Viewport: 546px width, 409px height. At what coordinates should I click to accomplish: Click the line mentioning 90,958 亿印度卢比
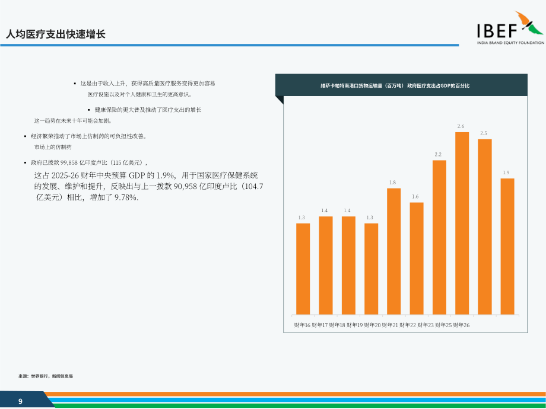[x=149, y=186]
